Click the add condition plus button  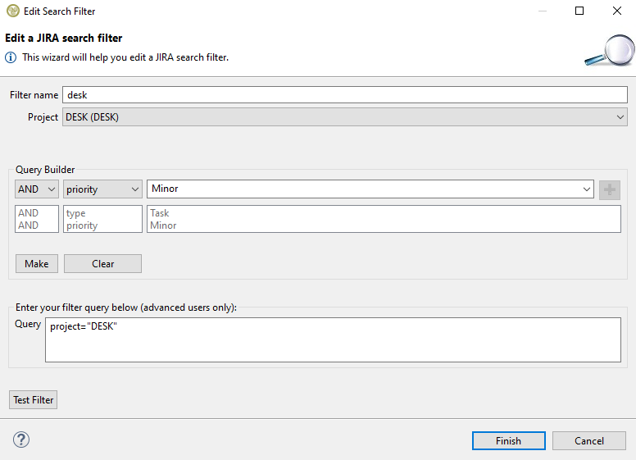click(x=609, y=189)
